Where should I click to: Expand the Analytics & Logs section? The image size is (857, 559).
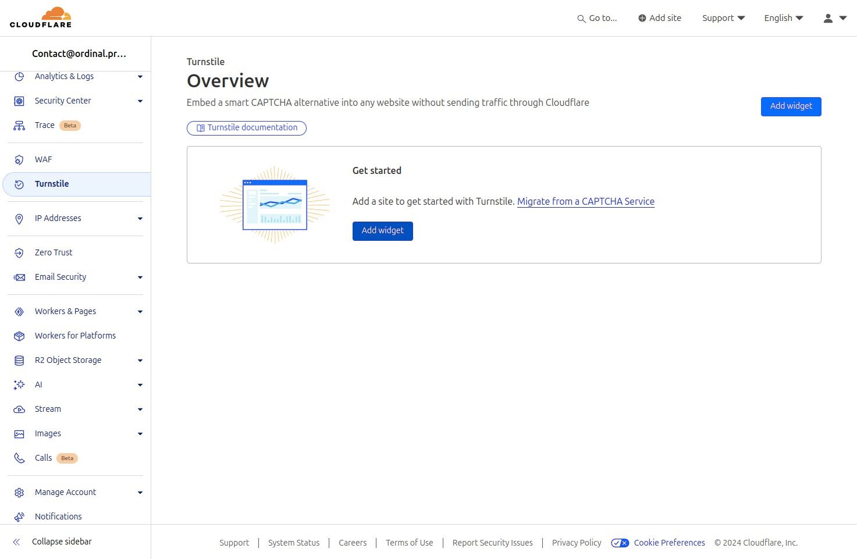click(x=140, y=77)
